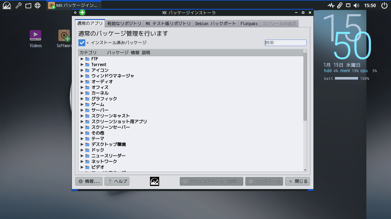Screen dimensions: 391x219
Task: Select the ビデオ row label
Action: [98, 167]
